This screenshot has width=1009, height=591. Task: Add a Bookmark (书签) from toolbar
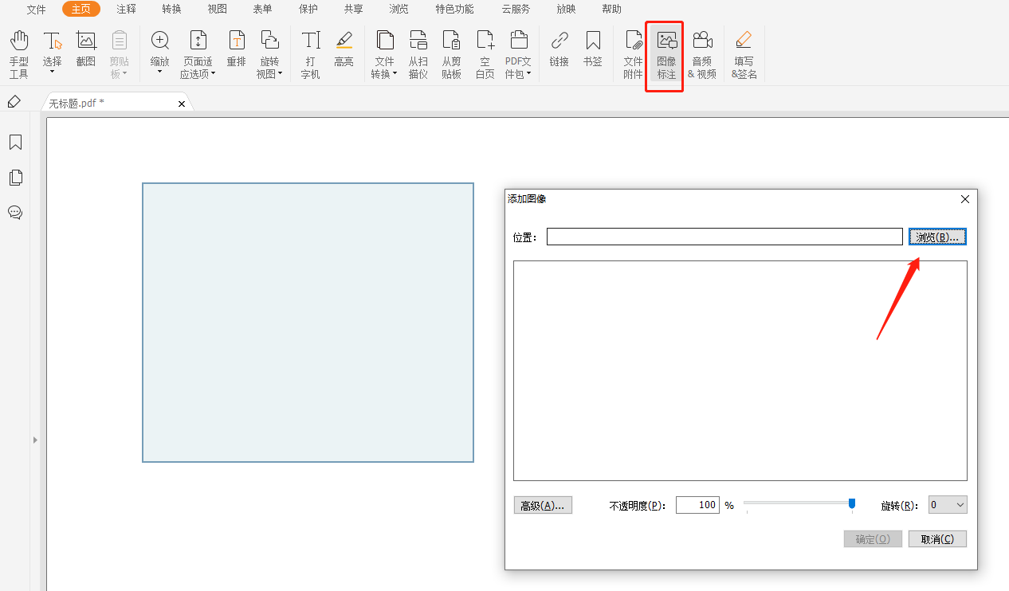click(x=593, y=49)
